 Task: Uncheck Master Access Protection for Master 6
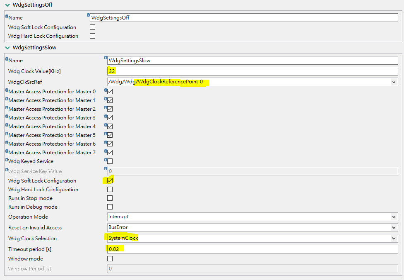[110, 144]
